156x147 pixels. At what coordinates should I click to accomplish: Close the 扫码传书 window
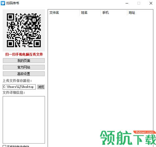click(151, 3)
